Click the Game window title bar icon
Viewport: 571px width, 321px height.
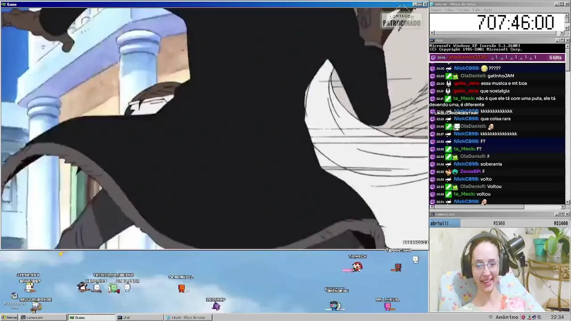[x=4, y=4]
